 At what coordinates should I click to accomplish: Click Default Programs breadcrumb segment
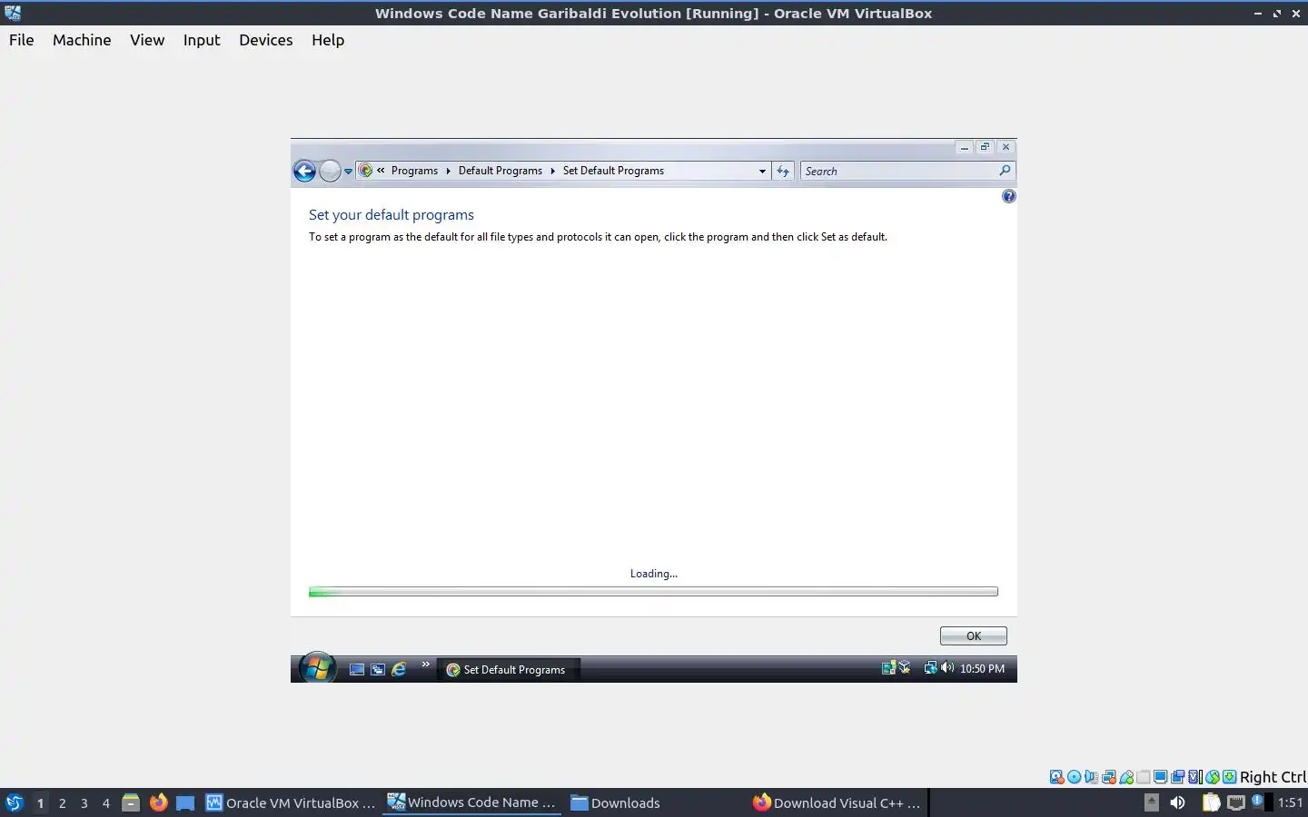tap(500, 171)
